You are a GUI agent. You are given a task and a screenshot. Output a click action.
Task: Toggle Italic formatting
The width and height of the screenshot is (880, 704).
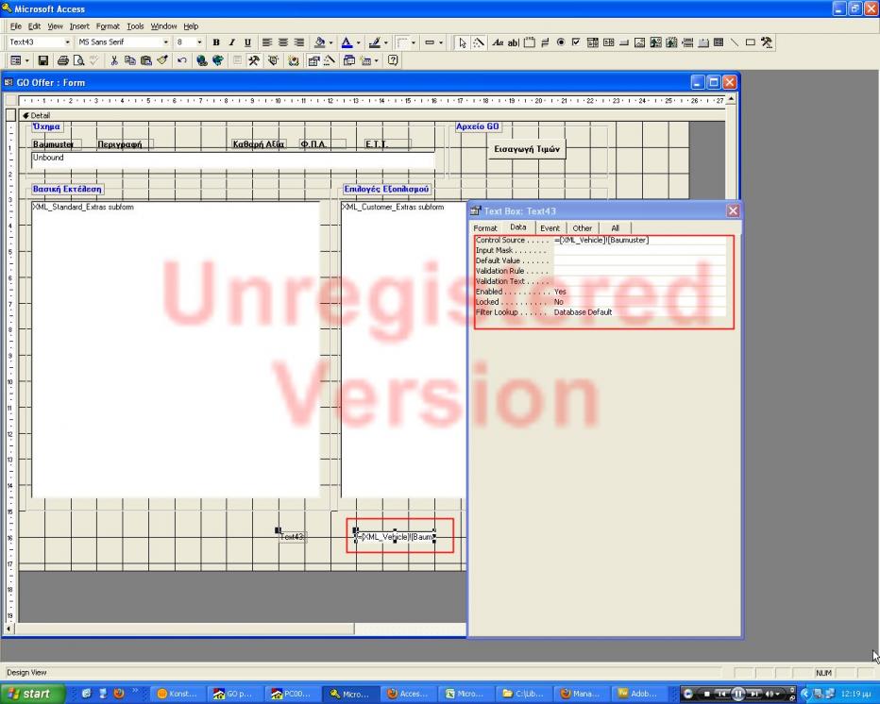tap(231, 42)
